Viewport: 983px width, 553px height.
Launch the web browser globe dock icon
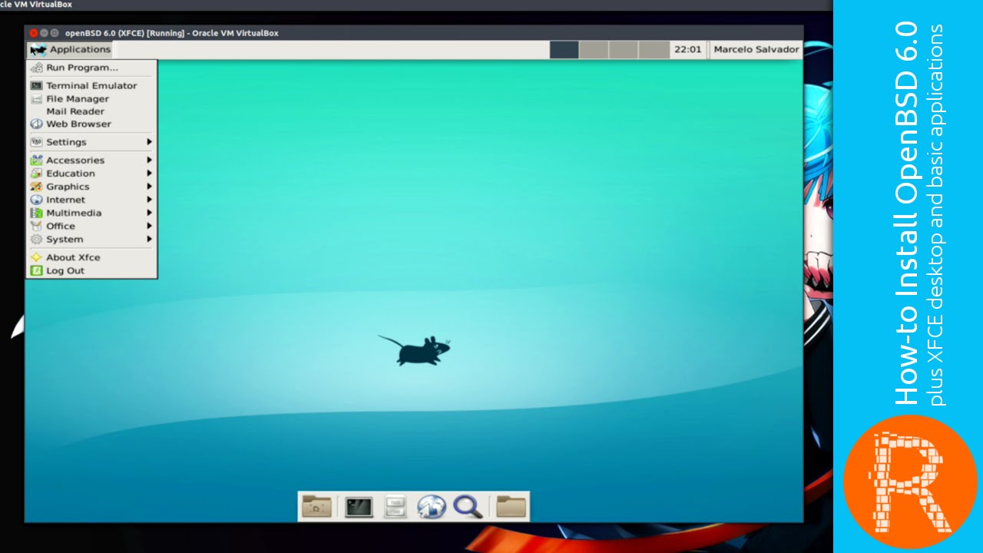pyautogui.click(x=432, y=507)
